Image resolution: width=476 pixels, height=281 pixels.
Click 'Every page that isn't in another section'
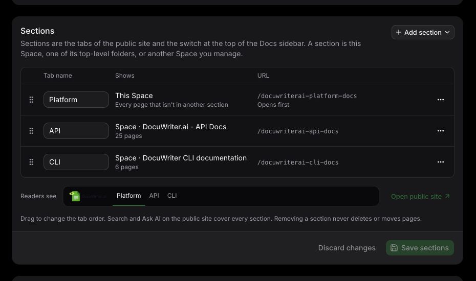click(171, 105)
